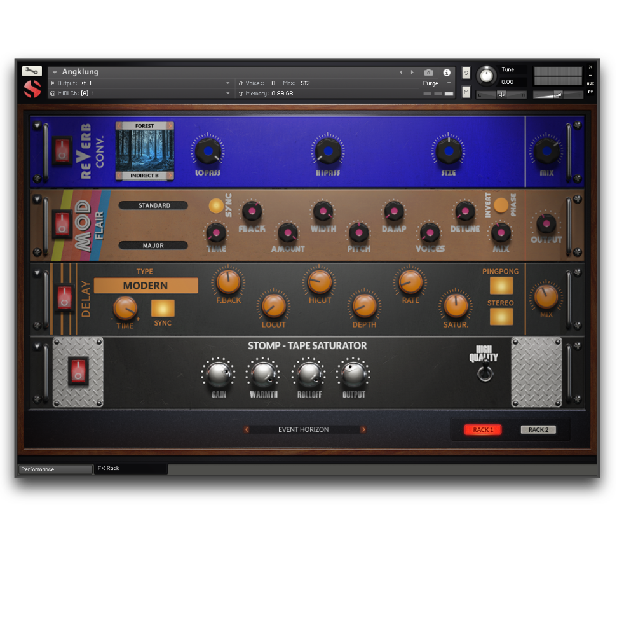Select next reverb impulse after Indirect B
Viewport: 617px width, 617px height.
[170, 175]
